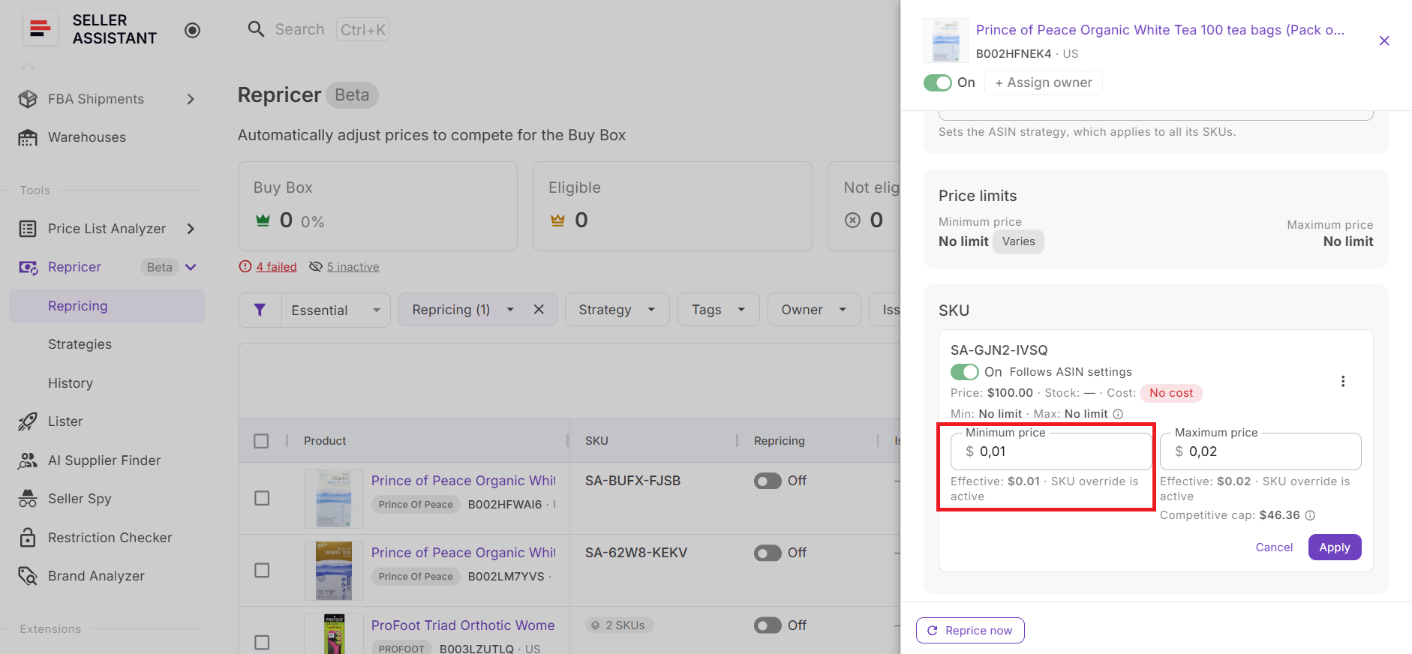Click the Reprice now button
Screen dimensions: 1412x654
point(970,631)
